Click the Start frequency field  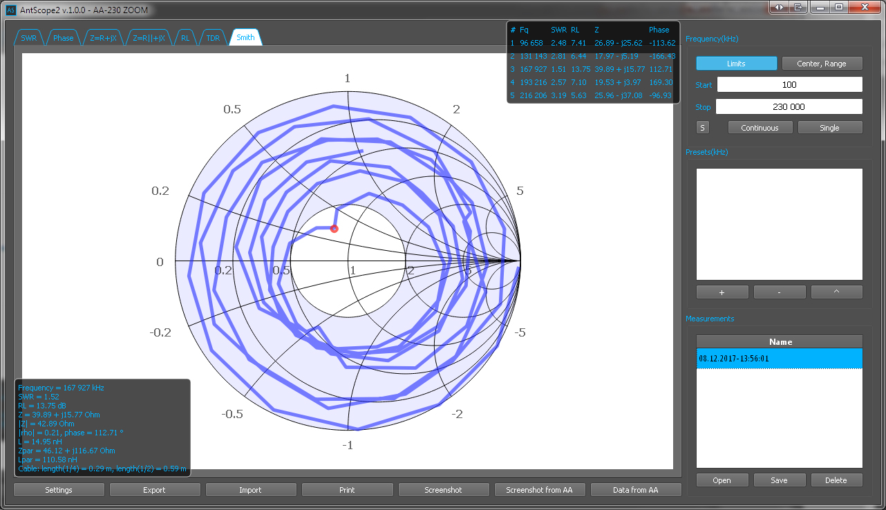(790, 85)
